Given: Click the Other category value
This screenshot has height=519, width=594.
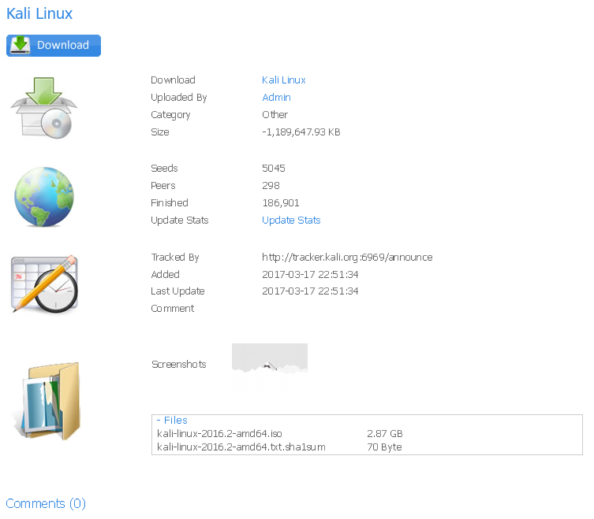Looking at the screenshot, I should click(x=275, y=115).
